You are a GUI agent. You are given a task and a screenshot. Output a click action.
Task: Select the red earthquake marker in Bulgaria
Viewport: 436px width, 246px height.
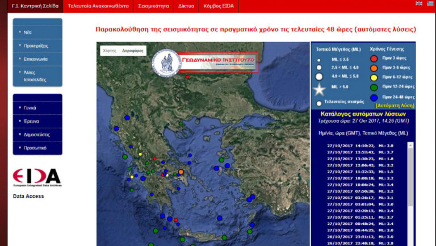pos(188,77)
